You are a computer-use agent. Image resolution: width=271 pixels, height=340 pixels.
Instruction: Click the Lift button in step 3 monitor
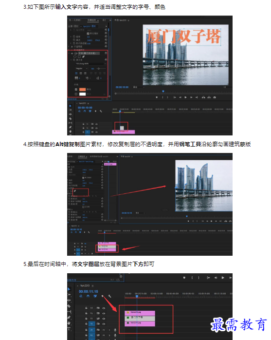point(203,97)
